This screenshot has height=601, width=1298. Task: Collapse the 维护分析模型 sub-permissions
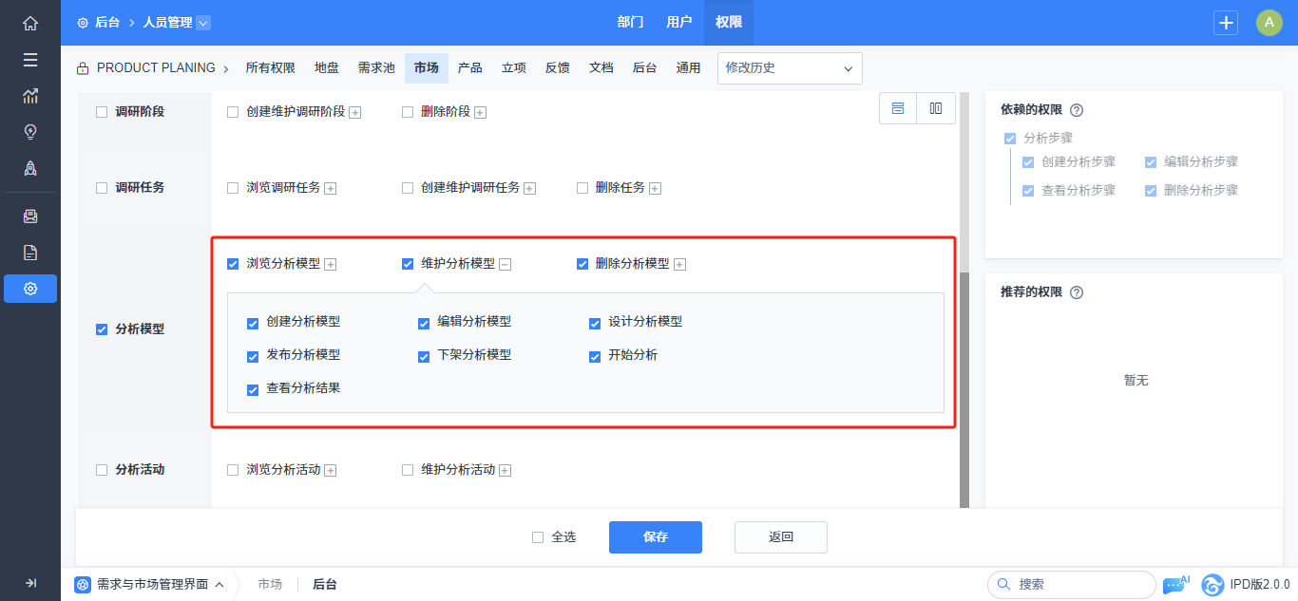[506, 265]
